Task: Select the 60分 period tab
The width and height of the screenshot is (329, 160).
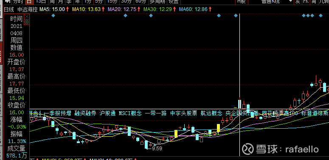Action: (141, 2)
